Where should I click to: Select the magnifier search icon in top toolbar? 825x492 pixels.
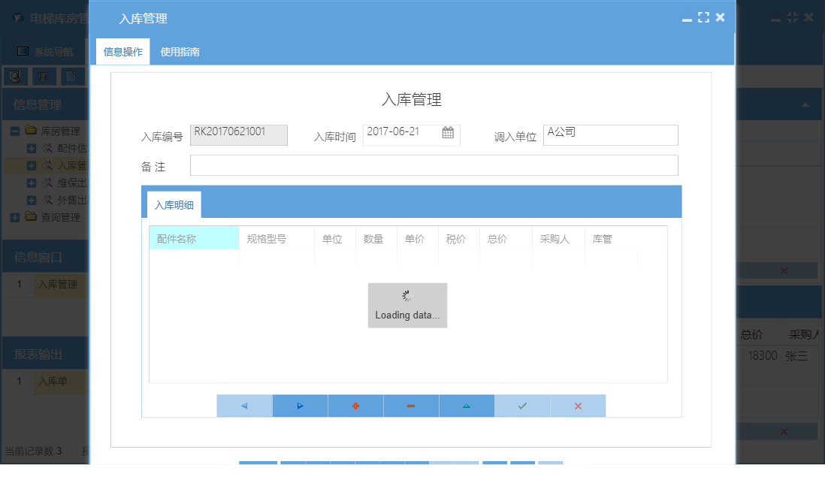point(15,76)
